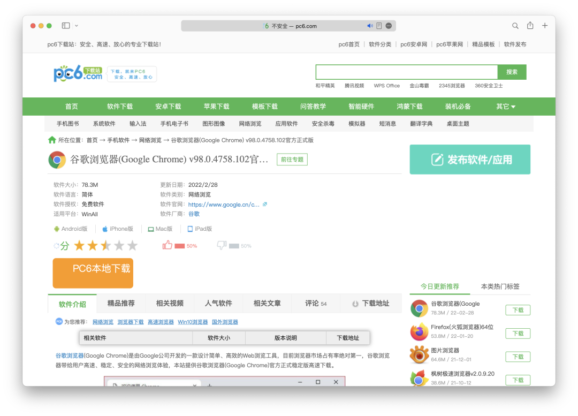Expand the sidebar tab group chevron
The width and height of the screenshot is (578, 416).
tap(77, 26)
